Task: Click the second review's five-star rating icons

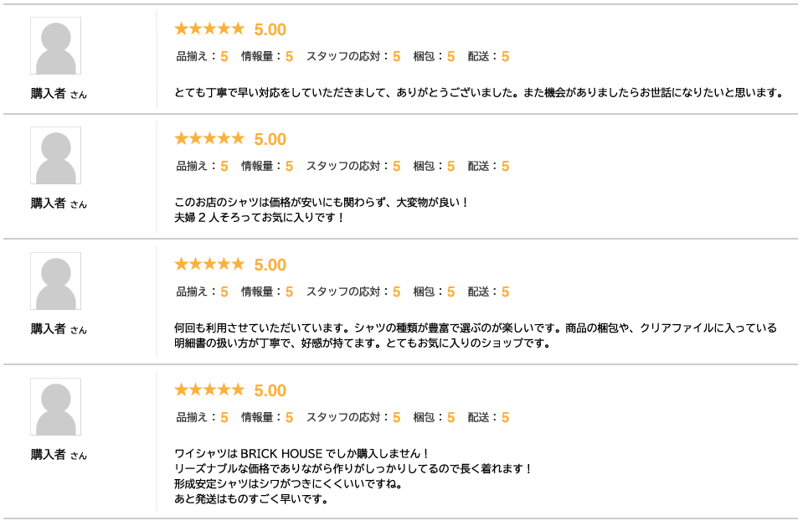Action: tap(208, 139)
